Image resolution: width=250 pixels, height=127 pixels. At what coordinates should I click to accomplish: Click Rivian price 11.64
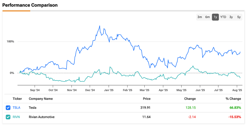(x=146, y=117)
